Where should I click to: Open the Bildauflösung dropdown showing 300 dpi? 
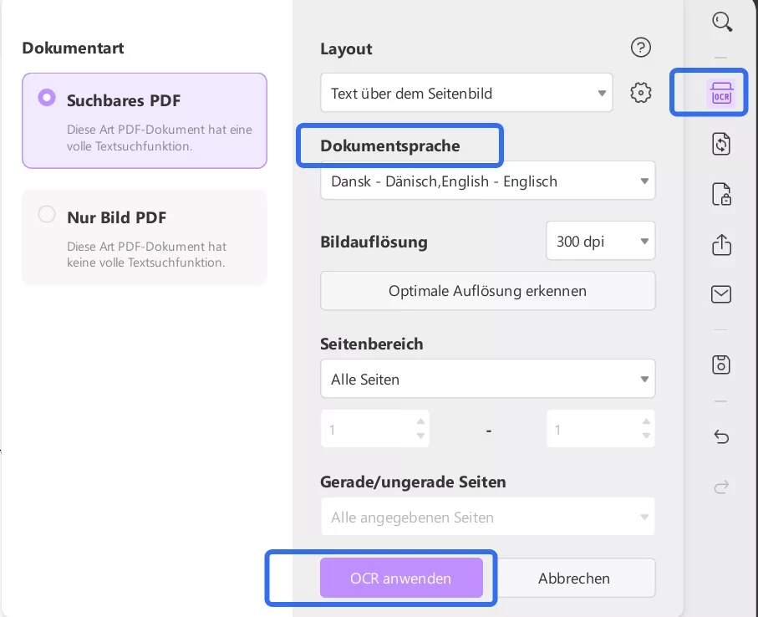coord(600,241)
